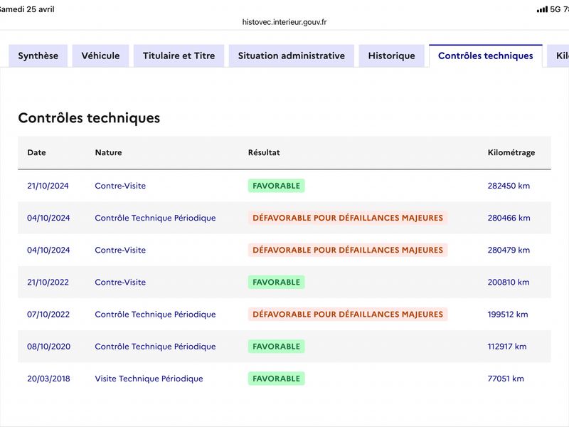
Task: Click the DÉFAVORABLE badge dated 07/10/2022
Action: (x=348, y=315)
